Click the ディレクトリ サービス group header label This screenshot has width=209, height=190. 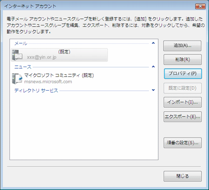[x=36, y=91]
